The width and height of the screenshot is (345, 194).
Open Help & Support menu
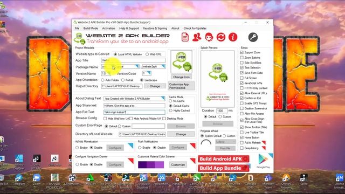[x=129, y=29]
